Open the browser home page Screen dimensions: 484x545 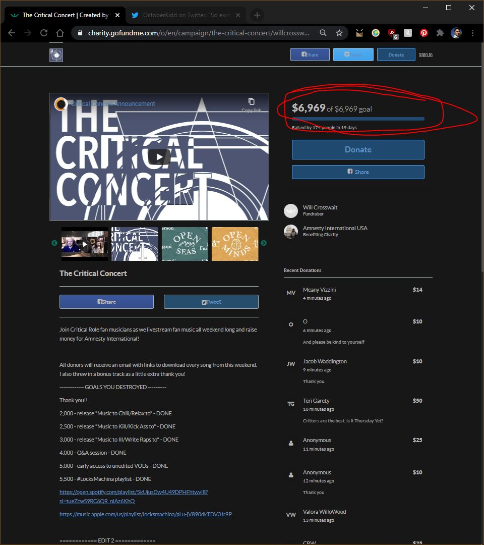(x=60, y=33)
